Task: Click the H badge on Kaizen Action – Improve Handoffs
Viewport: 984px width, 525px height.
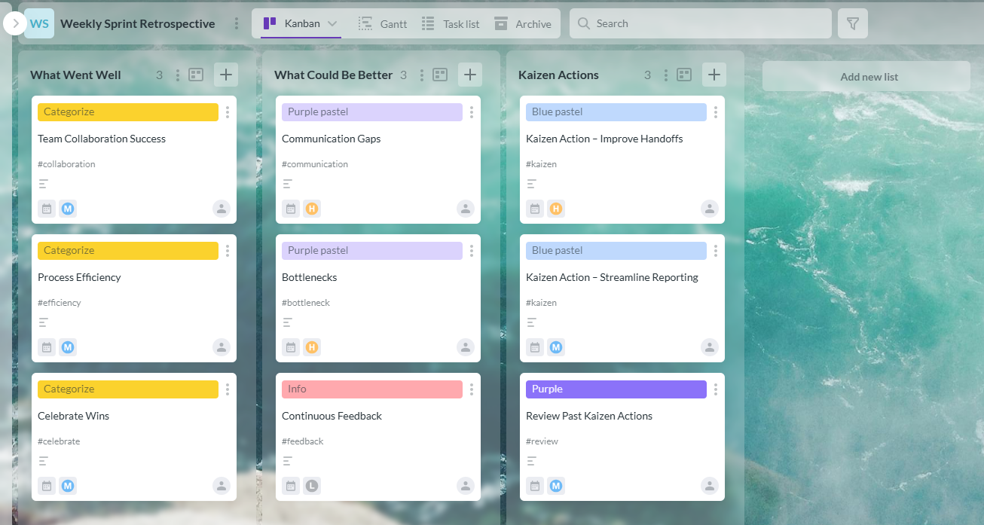Action: pyautogui.click(x=556, y=209)
